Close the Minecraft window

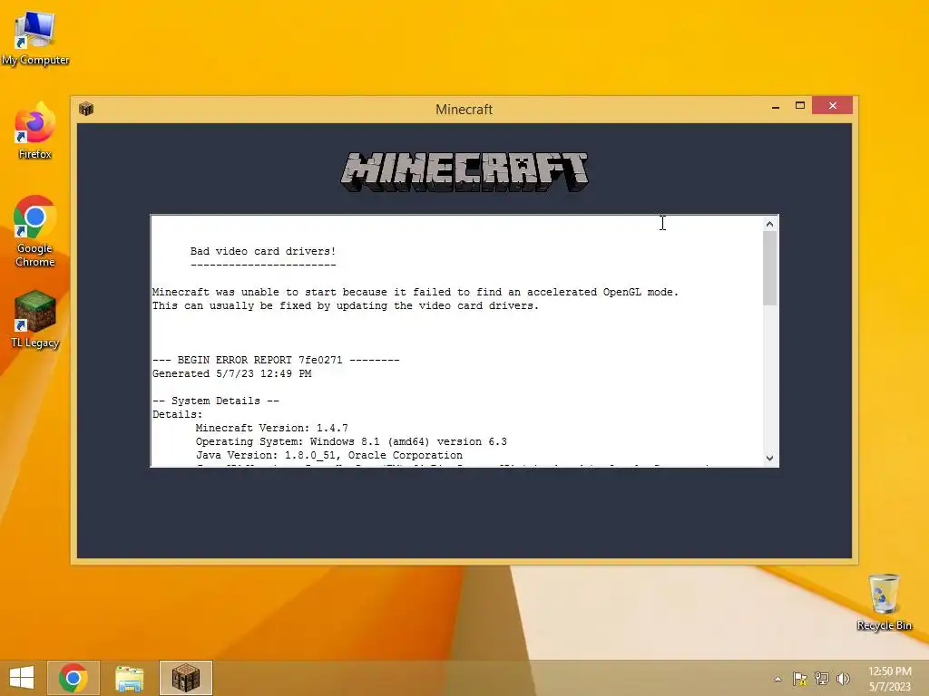[x=833, y=105]
